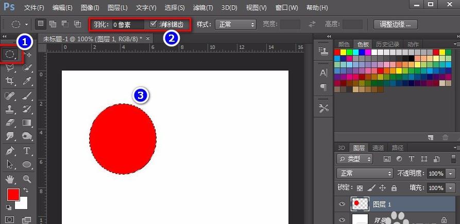
Task: Select the History Brush tool
Action: [x=27, y=109]
